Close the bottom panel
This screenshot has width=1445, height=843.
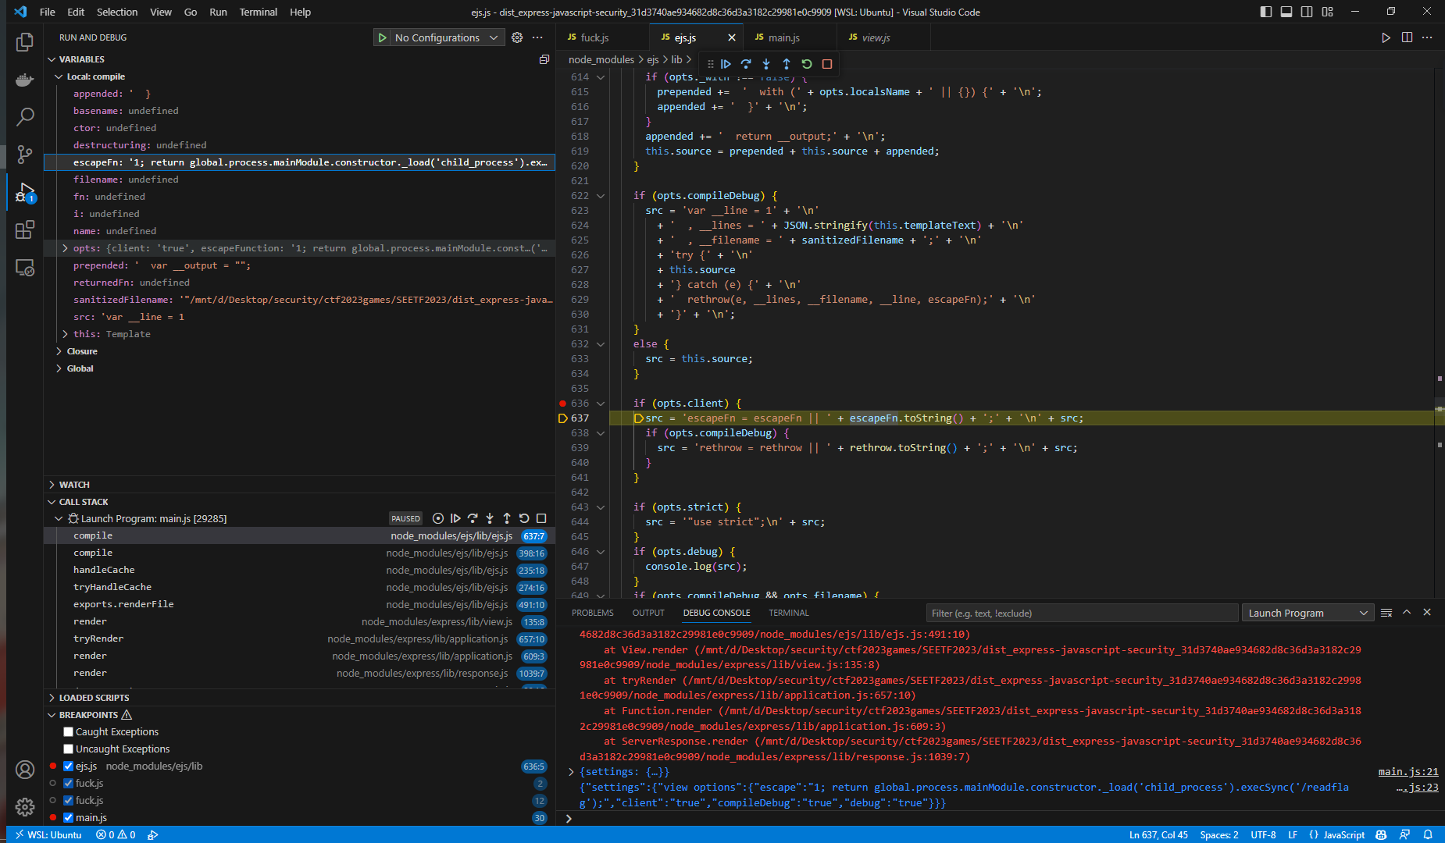(x=1427, y=613)
